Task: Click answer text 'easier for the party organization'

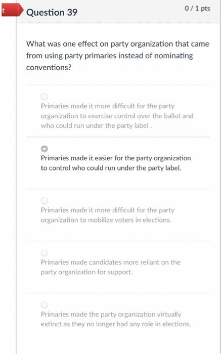Action: click(x=116, y=163)
